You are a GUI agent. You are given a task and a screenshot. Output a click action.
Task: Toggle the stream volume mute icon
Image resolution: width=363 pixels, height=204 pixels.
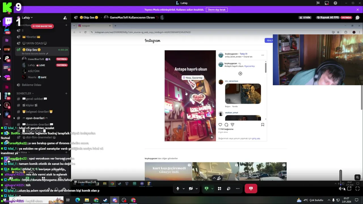(x=341, y=189)
